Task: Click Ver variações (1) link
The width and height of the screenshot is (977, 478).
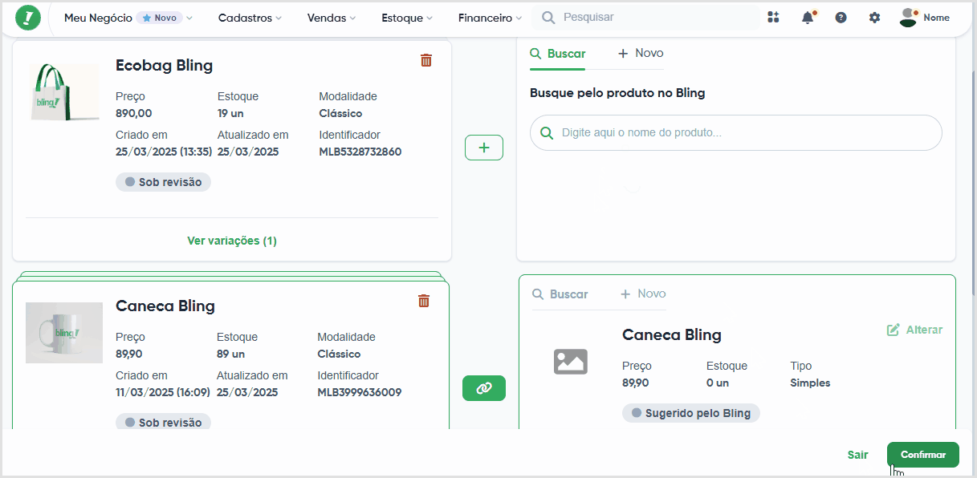Action: [232, 241]
